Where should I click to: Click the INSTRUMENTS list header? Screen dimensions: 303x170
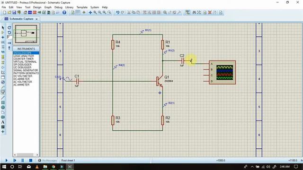pos(26,49)
